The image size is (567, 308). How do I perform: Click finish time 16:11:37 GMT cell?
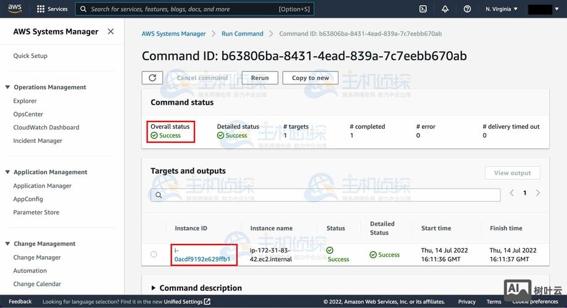[513, 254]
